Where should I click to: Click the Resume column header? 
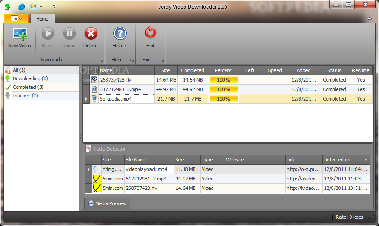click(x=361, y=70)
